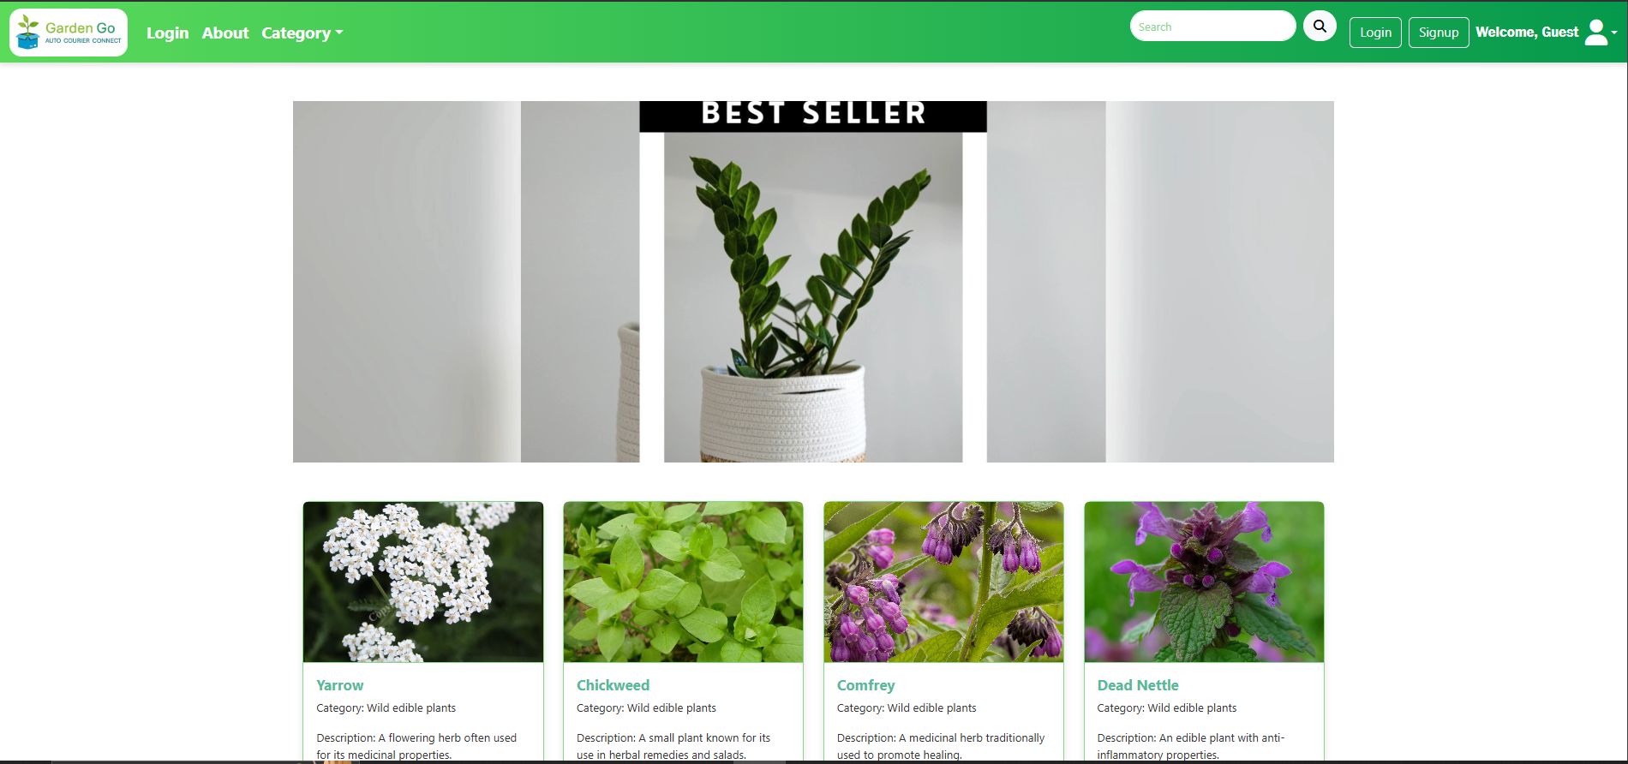The width and height of the screenshot is (1628, 764).
Task: Click the outlined Login button
Action: (1375, 33)
